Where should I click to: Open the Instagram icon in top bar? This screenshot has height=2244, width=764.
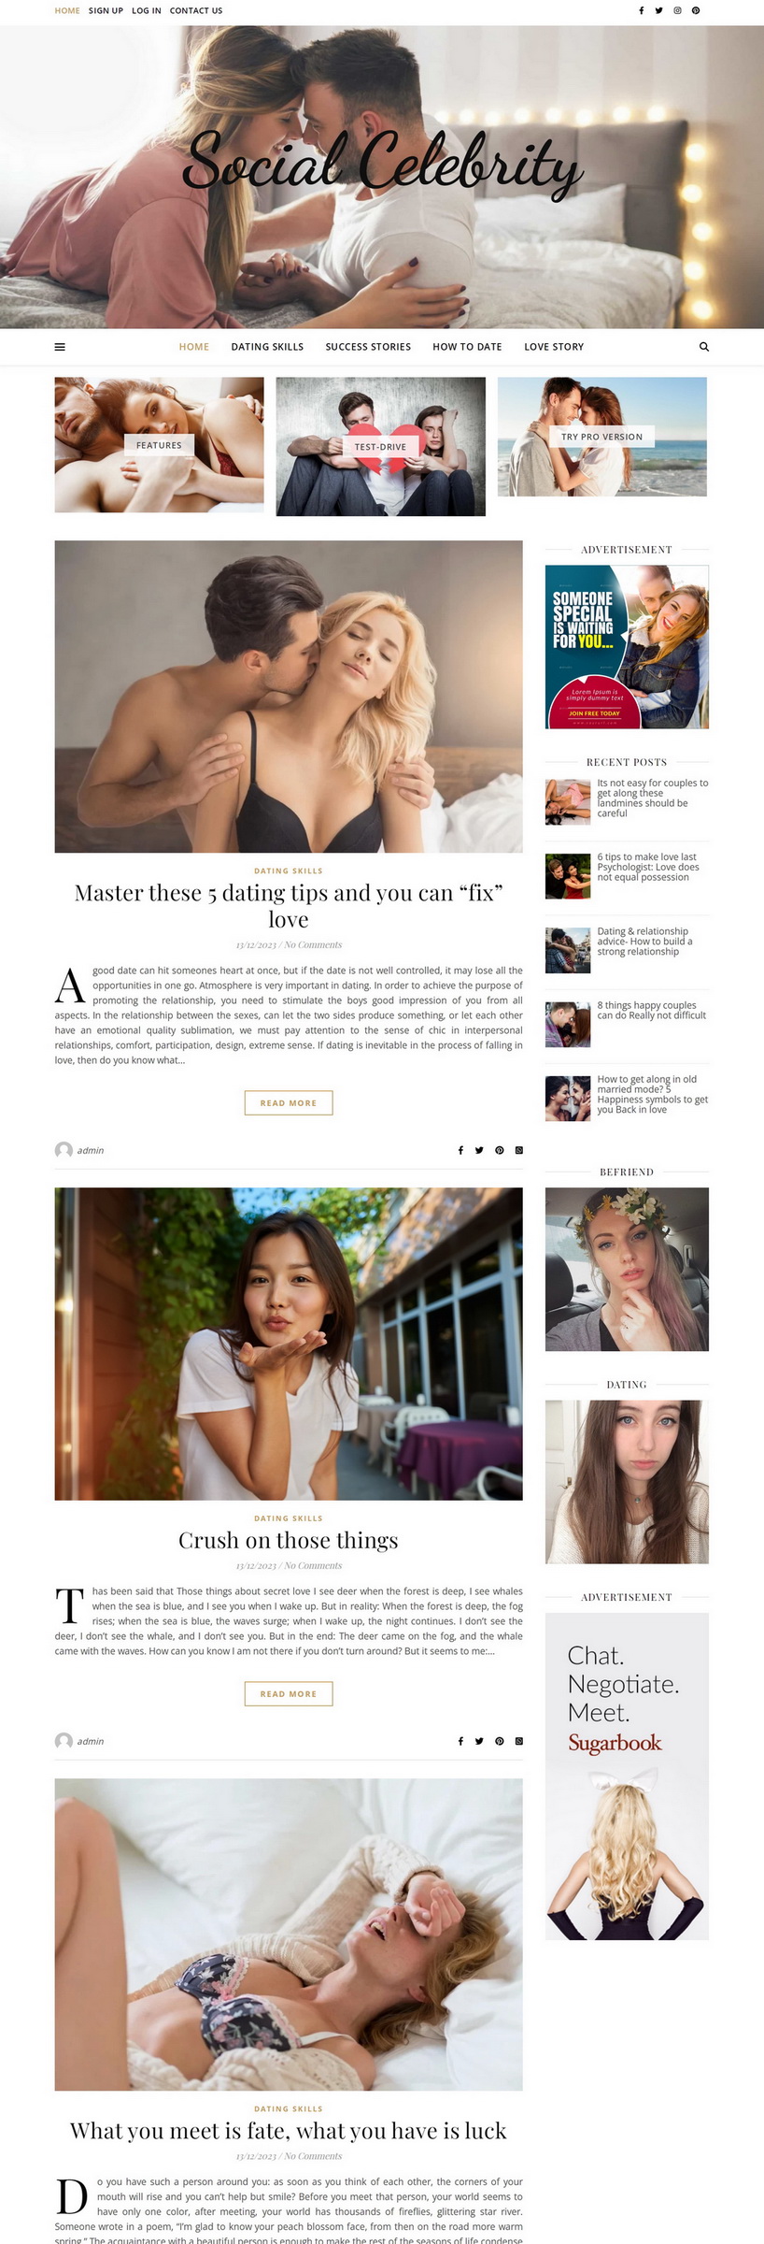(677, 11)
